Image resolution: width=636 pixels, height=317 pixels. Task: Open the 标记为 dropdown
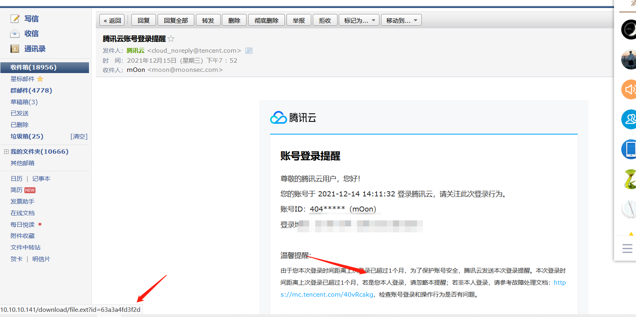pos(359,20)
